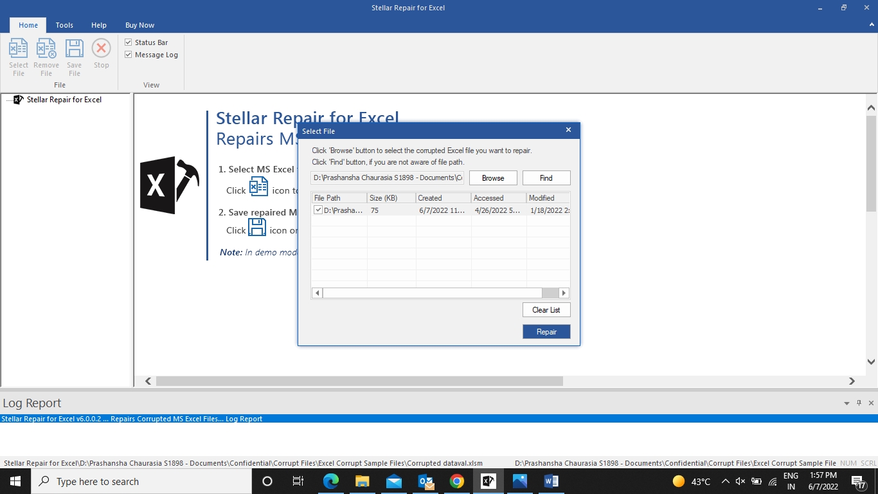878x494 pixels.
Task: Uncheck the D:\Prasha... file row checkbox
Action: tap(318, 210)
